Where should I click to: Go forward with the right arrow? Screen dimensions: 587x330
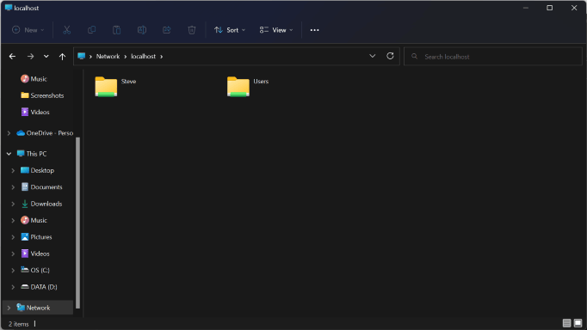31,57
